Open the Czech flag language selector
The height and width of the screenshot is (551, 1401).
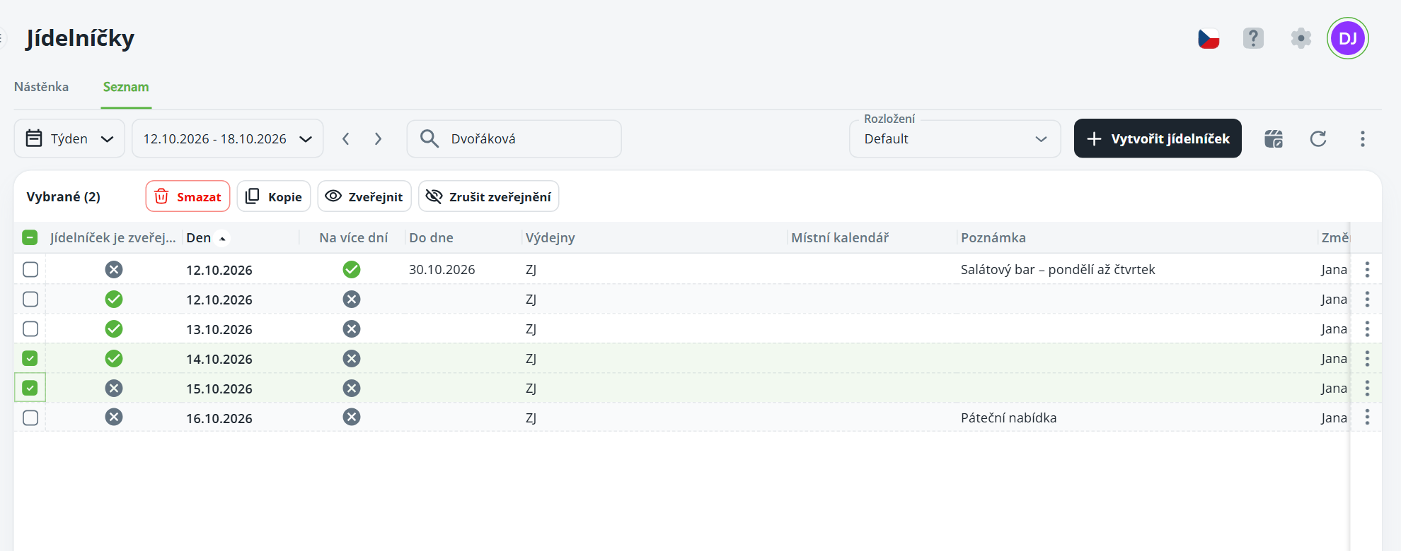click(1209, 38)
